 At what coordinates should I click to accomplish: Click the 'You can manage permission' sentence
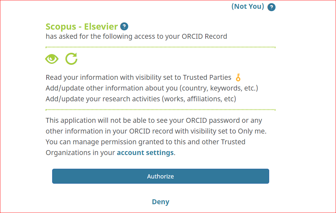click(x=145, y=142)
